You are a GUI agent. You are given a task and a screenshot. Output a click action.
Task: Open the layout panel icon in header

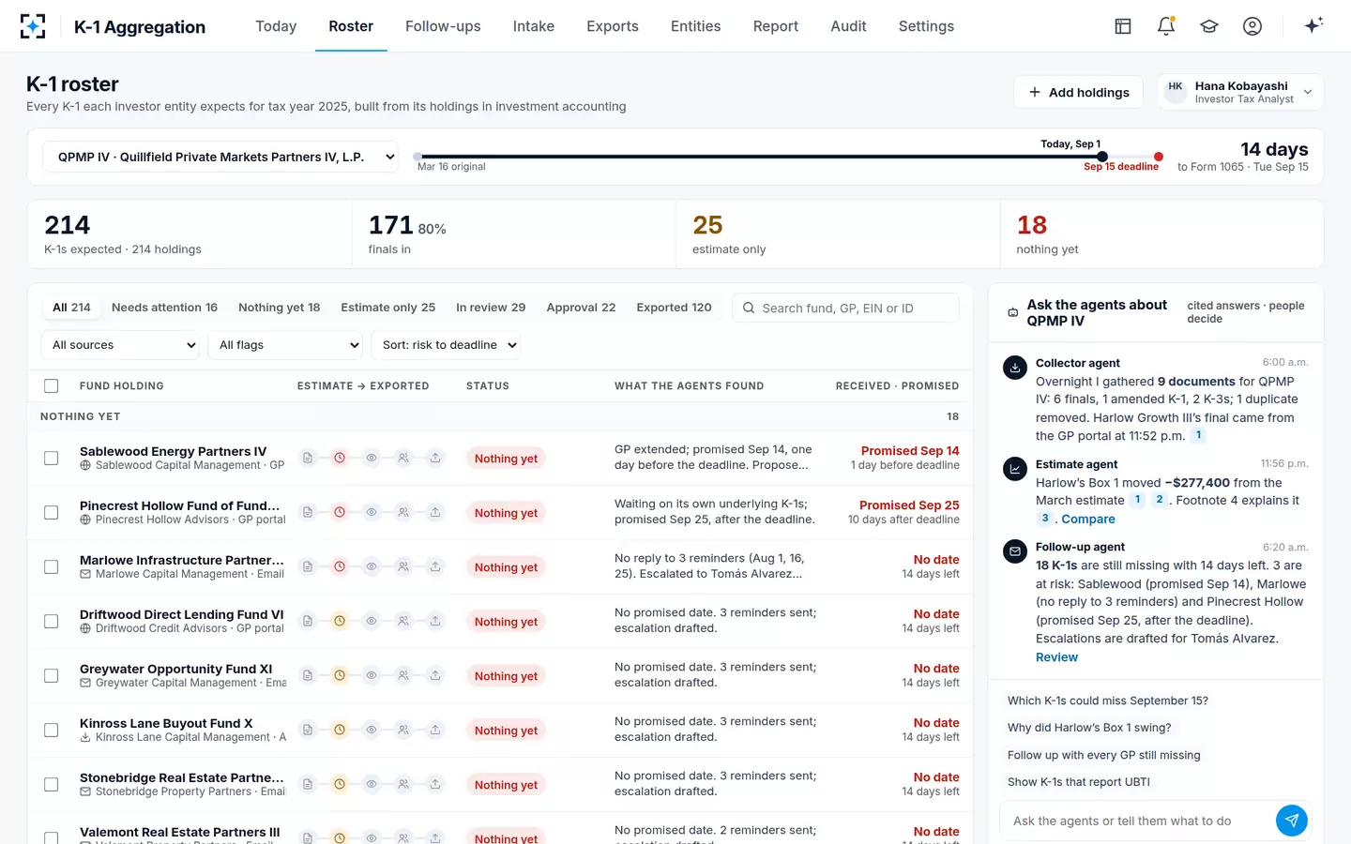tap(1123, 26)
